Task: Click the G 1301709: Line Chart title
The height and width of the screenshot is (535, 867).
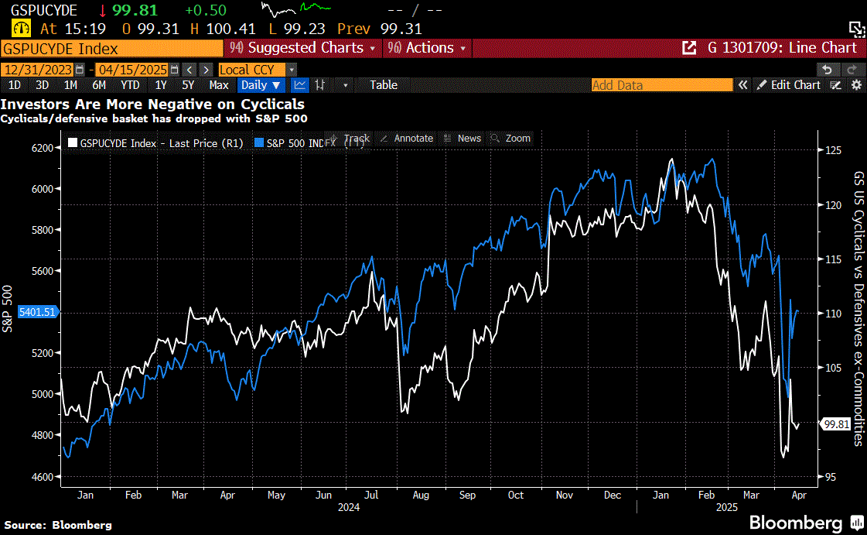Action: [782, 48]
